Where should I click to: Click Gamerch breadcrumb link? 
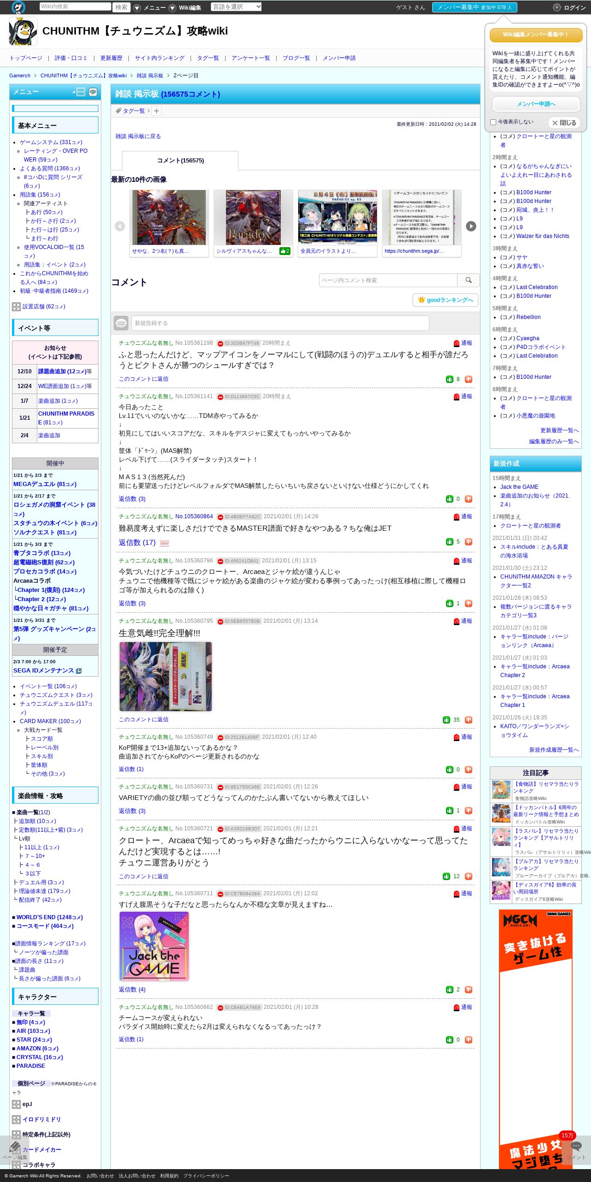pos(20,75)
